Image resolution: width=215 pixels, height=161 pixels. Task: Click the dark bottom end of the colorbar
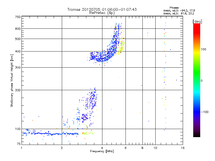click(x=197, y=135)
